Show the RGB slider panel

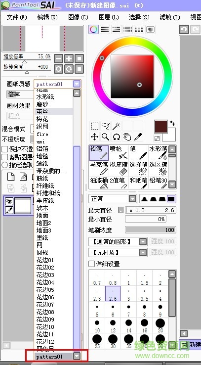105,30
